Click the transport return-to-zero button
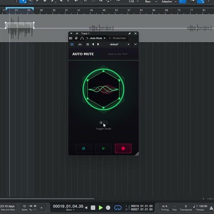This screenshot has width=214, height=214. [x=86, y=208]
